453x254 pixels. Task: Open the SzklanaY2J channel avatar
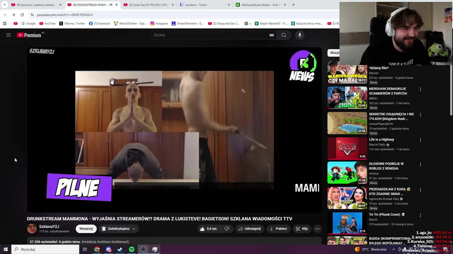pos(32,229)
